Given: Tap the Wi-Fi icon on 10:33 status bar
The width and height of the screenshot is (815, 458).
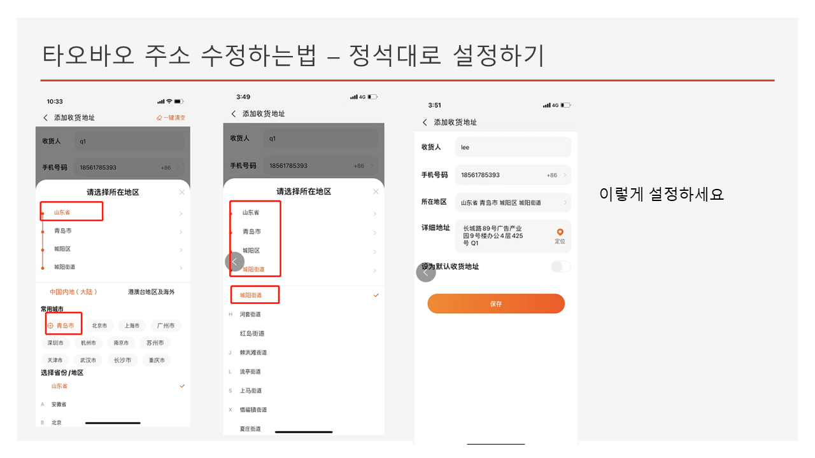Looking at the screenshot, I should pyautogui.click(x=169, y=102).
